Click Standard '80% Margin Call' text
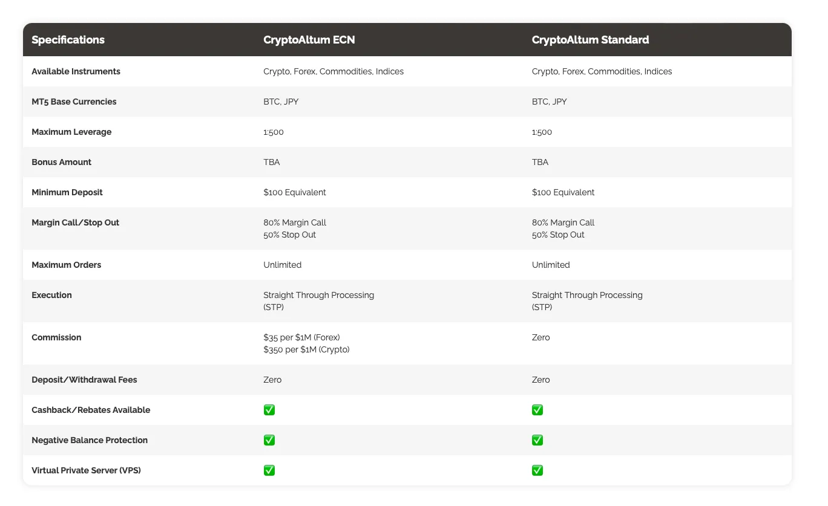Screen dimensions: 828x506 [563, 222]
